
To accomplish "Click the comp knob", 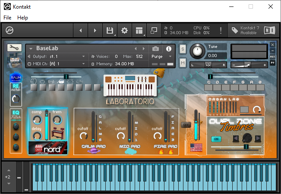I will (x=37, y=120).
